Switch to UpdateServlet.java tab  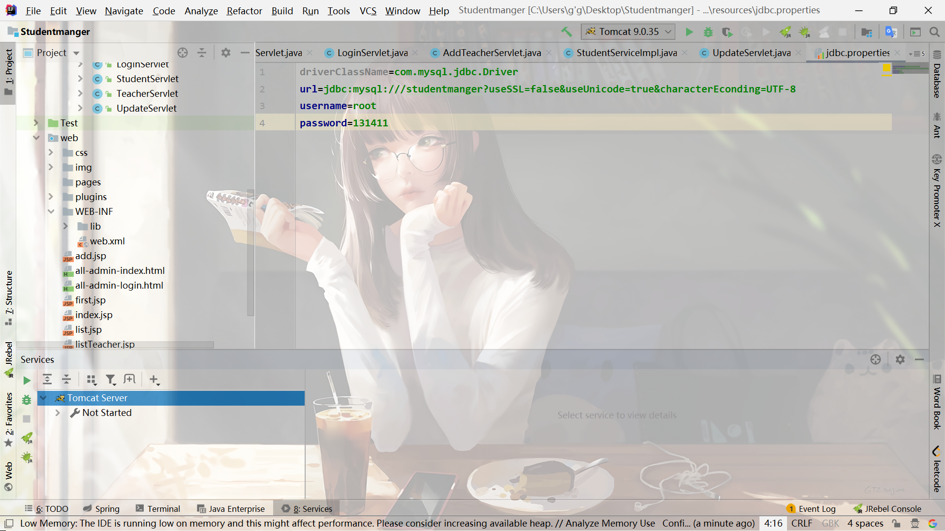(x=752, y=53)
